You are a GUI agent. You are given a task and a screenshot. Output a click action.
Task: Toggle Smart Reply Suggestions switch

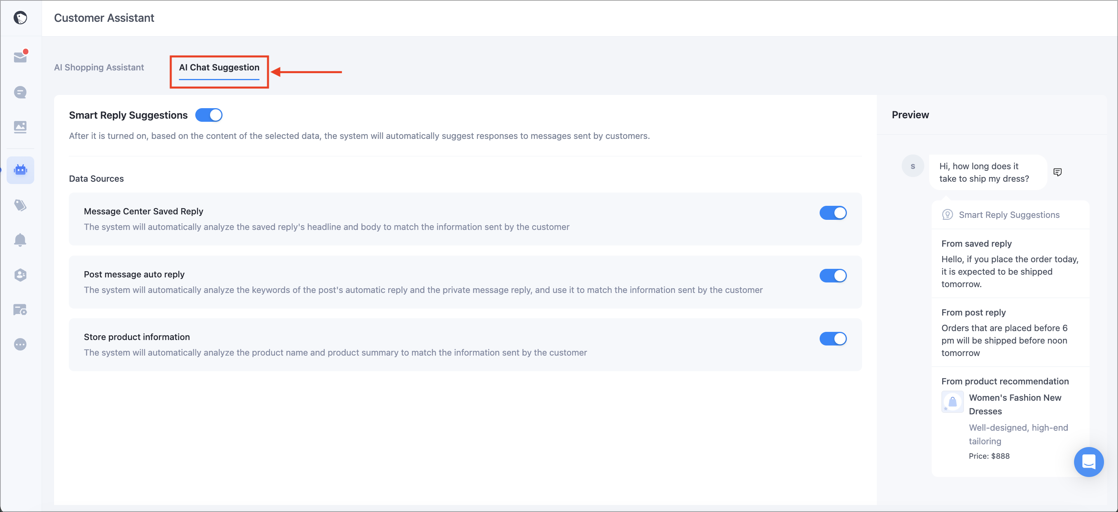[209, 115]
